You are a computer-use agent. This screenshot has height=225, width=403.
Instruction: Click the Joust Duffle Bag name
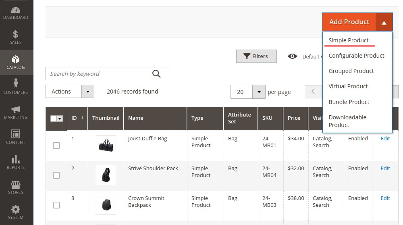pyautogui.click(x=147, y=139)
